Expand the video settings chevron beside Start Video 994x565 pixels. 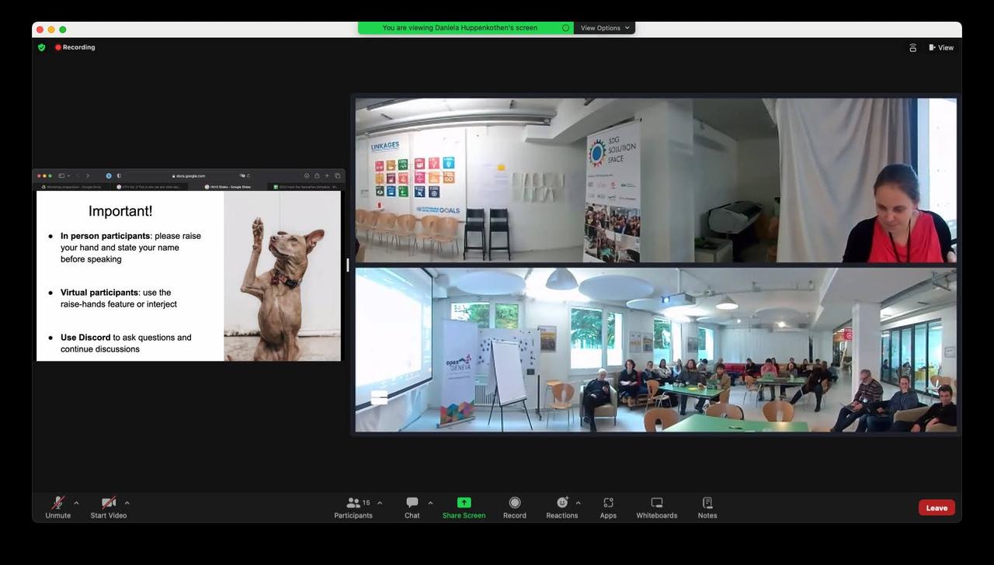tap(127, 502)
